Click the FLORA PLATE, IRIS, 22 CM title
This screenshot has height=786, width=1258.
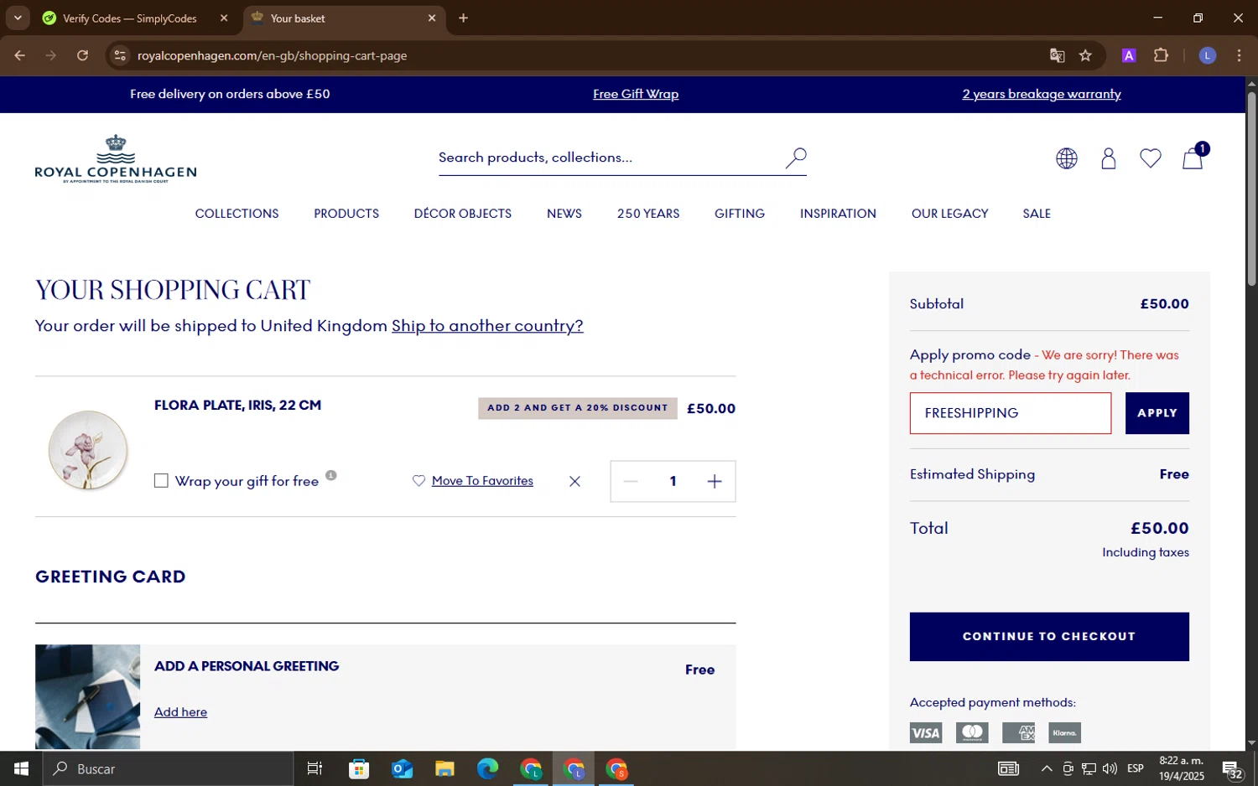click(237, 406)
